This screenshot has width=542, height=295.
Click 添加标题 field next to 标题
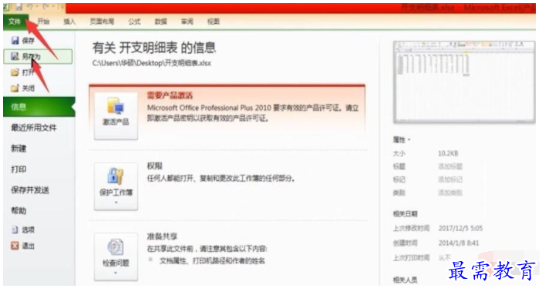pos(450,166)
